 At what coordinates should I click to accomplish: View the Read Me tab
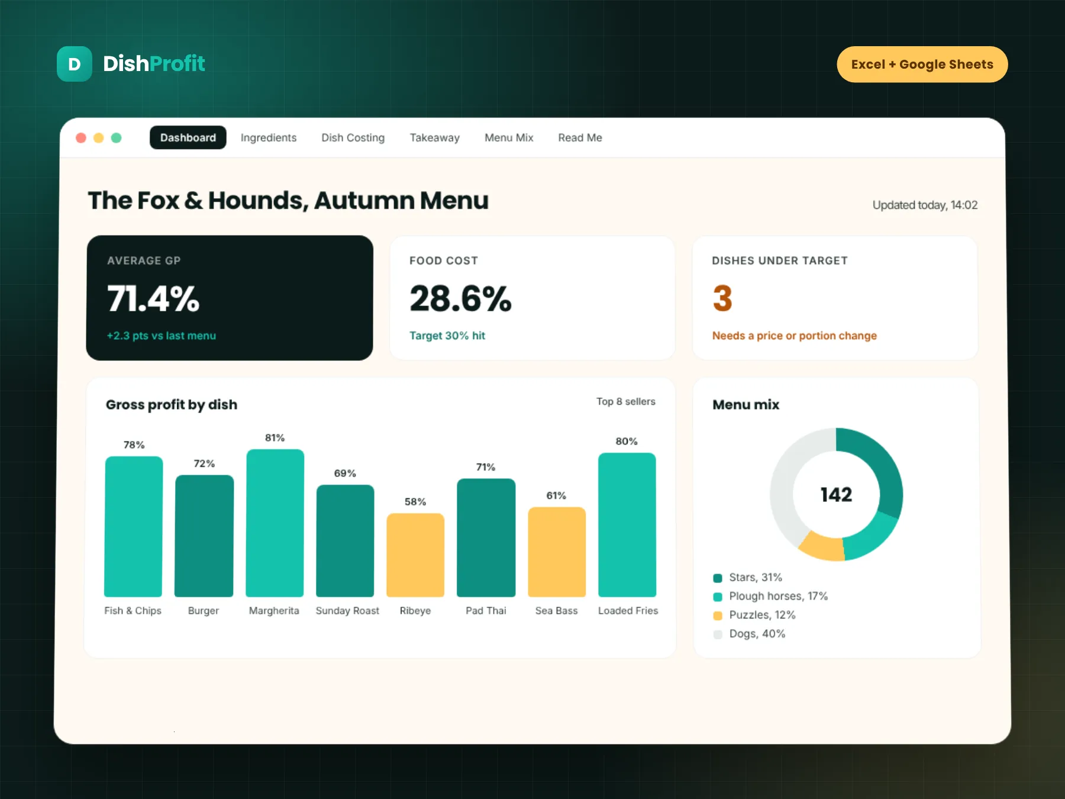[580, 137]
